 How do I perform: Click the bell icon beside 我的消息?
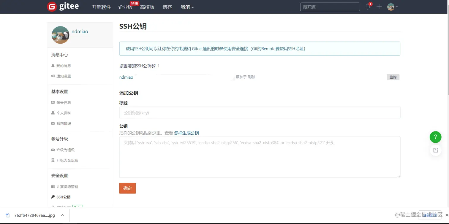(x=53, y=66)
